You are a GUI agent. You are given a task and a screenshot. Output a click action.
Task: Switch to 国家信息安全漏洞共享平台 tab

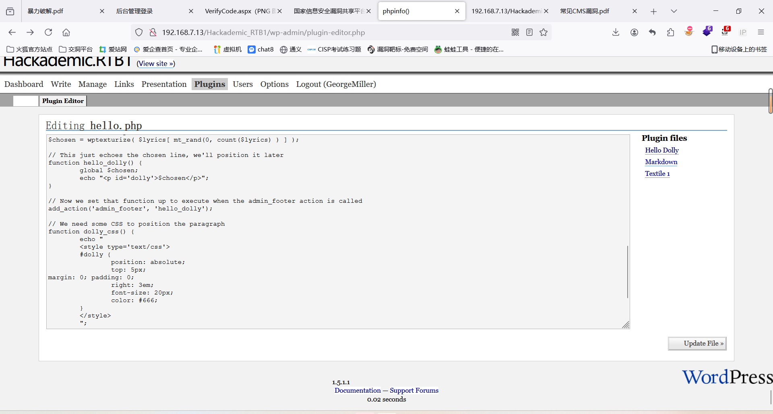[x=329, y=11]
